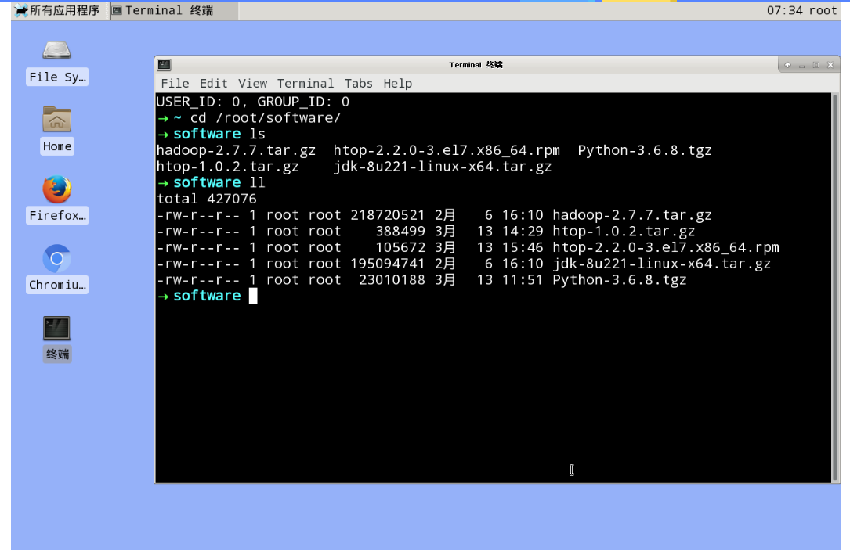Click the 'USER_ID: 0, GROUP_ID: 0' line

253,102
